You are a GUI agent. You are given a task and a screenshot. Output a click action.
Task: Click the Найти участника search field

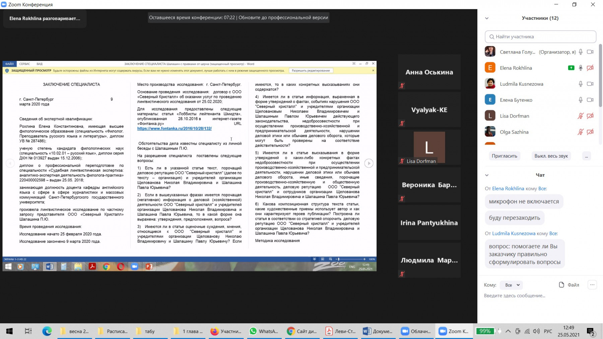[540, 37]
